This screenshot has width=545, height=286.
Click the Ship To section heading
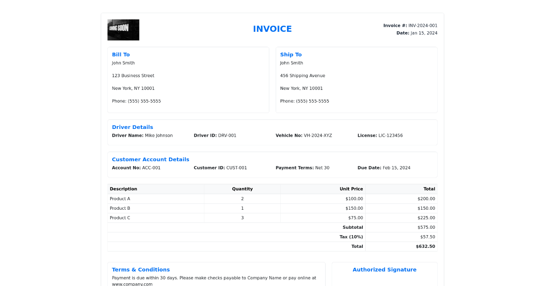click(x=291, y=54)
